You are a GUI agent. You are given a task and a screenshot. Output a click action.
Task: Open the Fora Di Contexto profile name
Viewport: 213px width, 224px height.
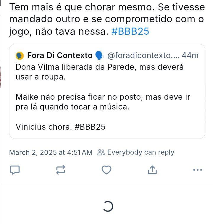tap(60, 55)
